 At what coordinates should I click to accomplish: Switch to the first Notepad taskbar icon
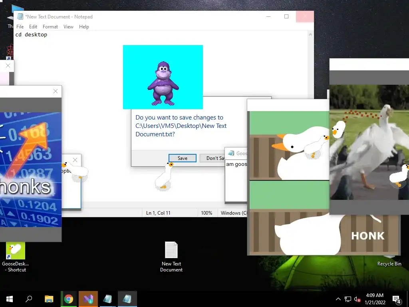tap(107, 299)
